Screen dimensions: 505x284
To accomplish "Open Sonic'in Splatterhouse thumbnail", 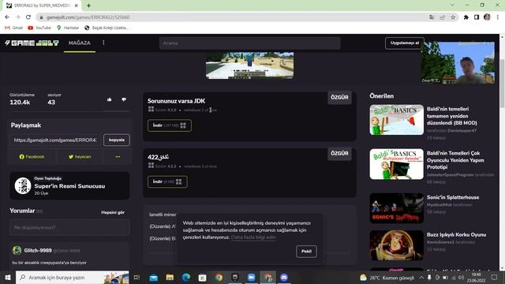I will coord(396,208).
